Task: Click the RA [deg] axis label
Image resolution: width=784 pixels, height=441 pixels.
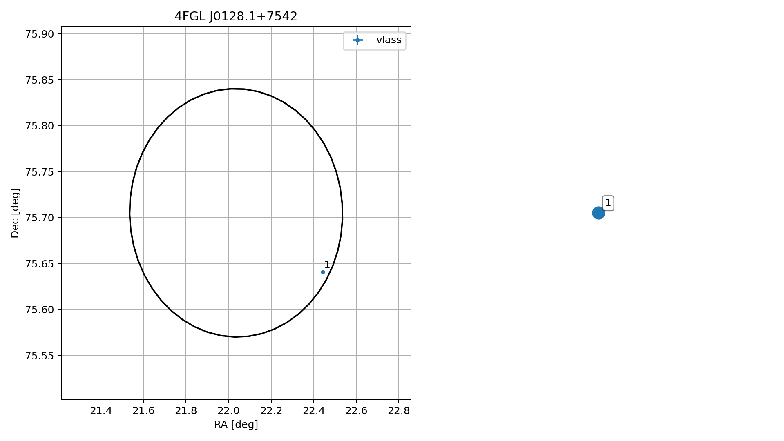Action: 236,425
